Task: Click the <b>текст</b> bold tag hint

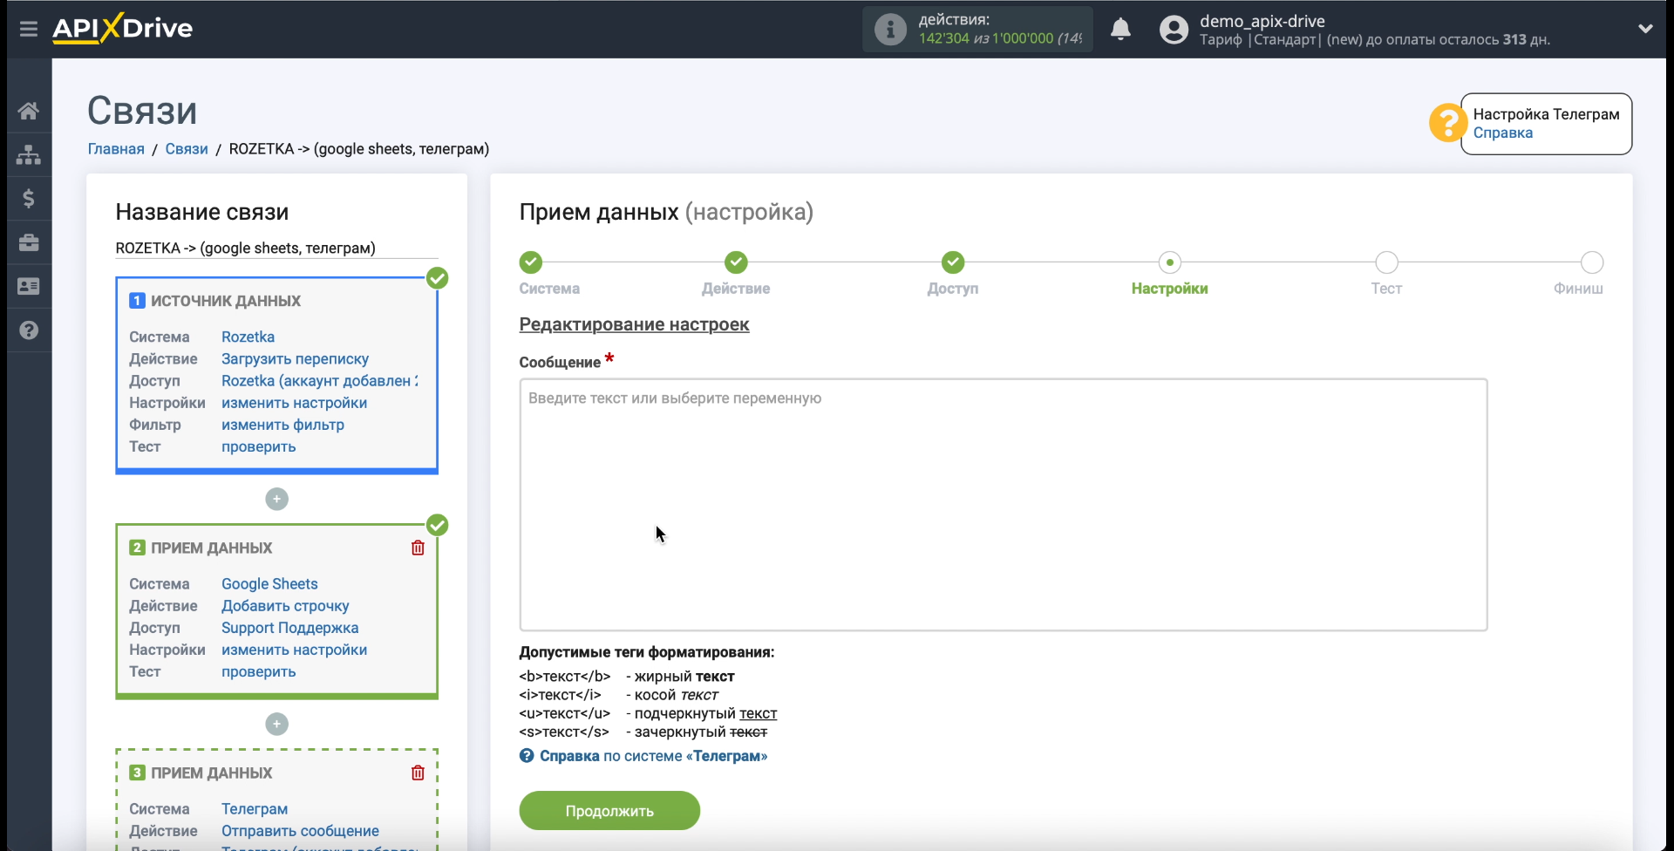Action: [565, 677]
